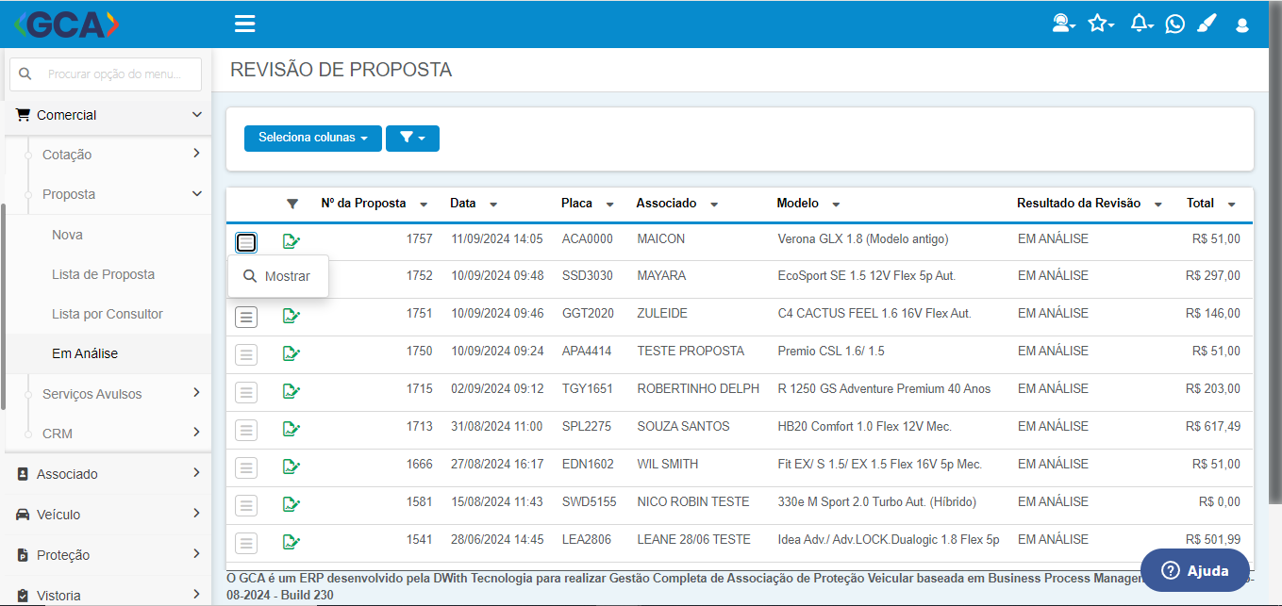1282x606 pixels.
Task: Expand the Vistoria menu
Action: pyautogui.click(x=107, y=595)
